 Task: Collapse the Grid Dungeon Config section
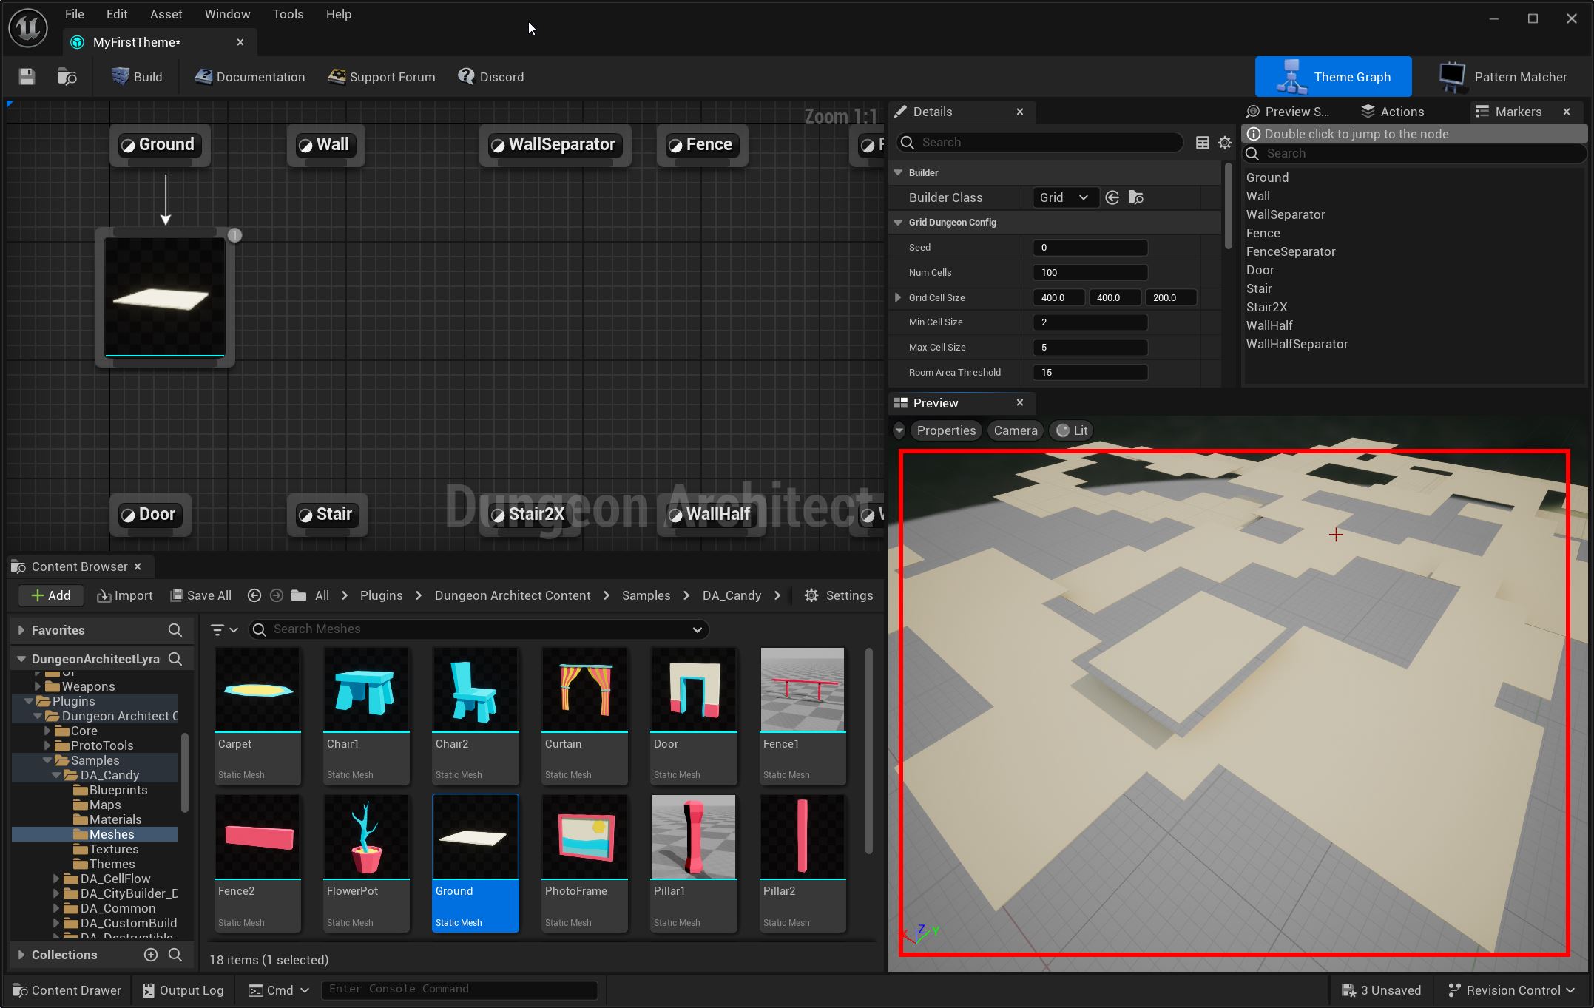click(x=898, y=222)
